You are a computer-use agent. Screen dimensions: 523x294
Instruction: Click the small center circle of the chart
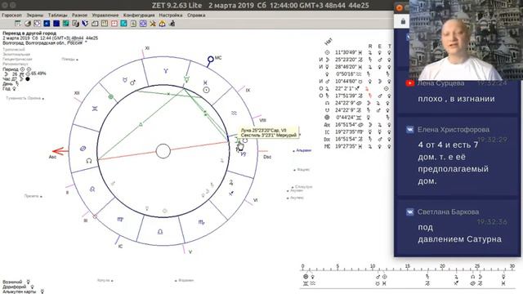click(x=163, y=151)
